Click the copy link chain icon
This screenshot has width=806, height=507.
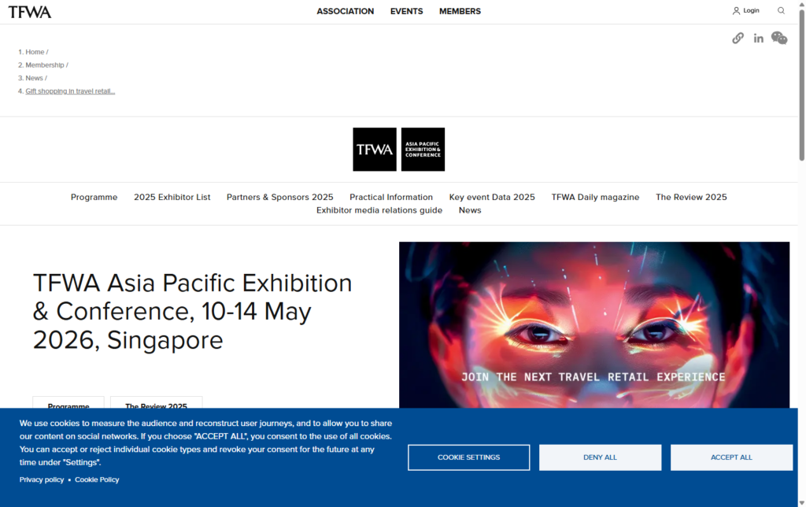tap(738, 38)
